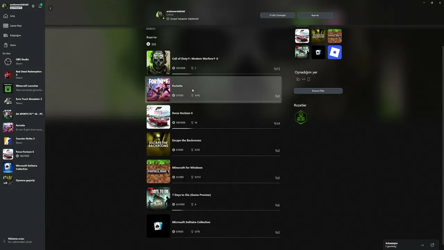Select Roblox tile in right panel
This screenshot has width=444, height=250.
pos(335,52)
